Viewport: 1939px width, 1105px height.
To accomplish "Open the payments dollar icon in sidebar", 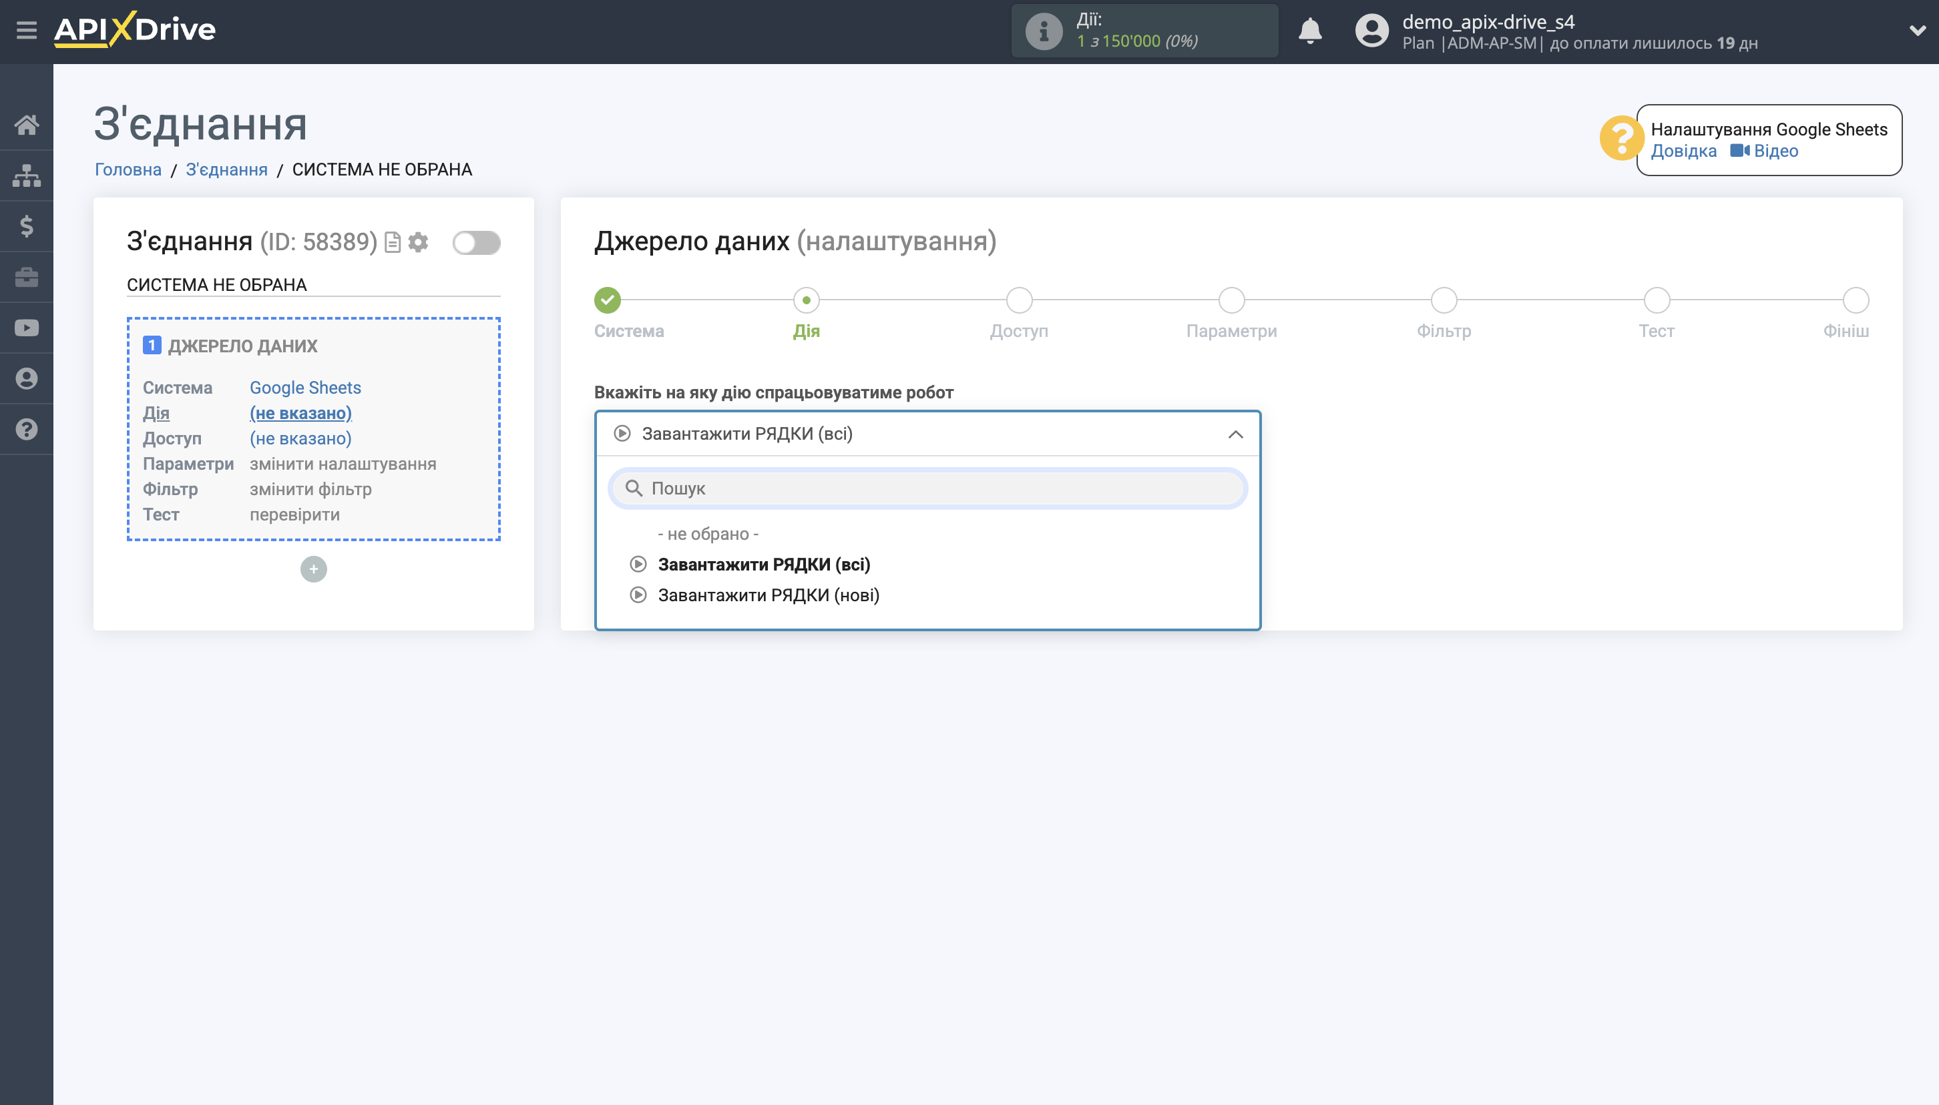I will (27, 226).
